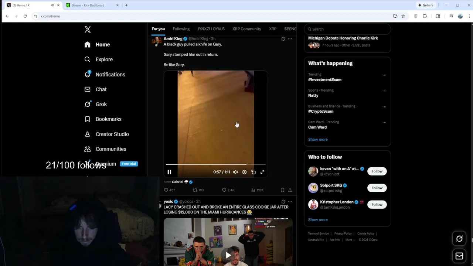This screenshot has height=266, width=473.
Task: Enter fullscreen on the video
Action: pos(262,172)
